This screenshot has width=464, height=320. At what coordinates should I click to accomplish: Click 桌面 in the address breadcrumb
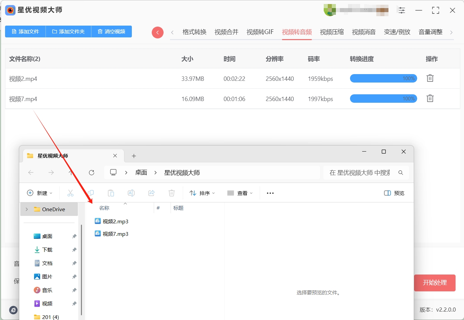point(141,172)
